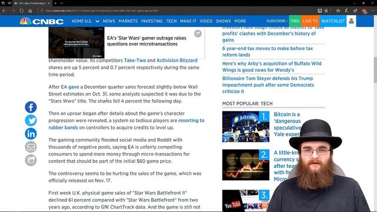377x212 pixels.
Task: Open Arby's acquisition of Buffalo Wild Wings headline
Action: (x=272, y=67)
